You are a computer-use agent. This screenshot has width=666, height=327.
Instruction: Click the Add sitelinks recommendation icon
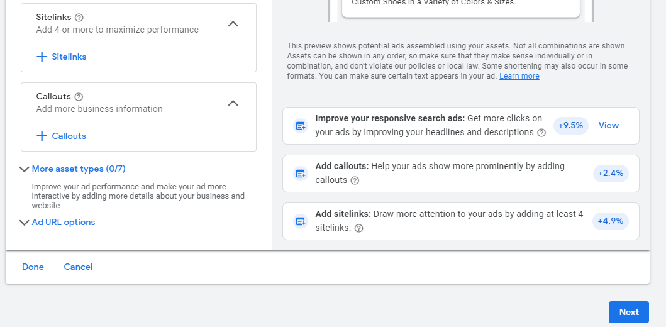tap(301, 221)
